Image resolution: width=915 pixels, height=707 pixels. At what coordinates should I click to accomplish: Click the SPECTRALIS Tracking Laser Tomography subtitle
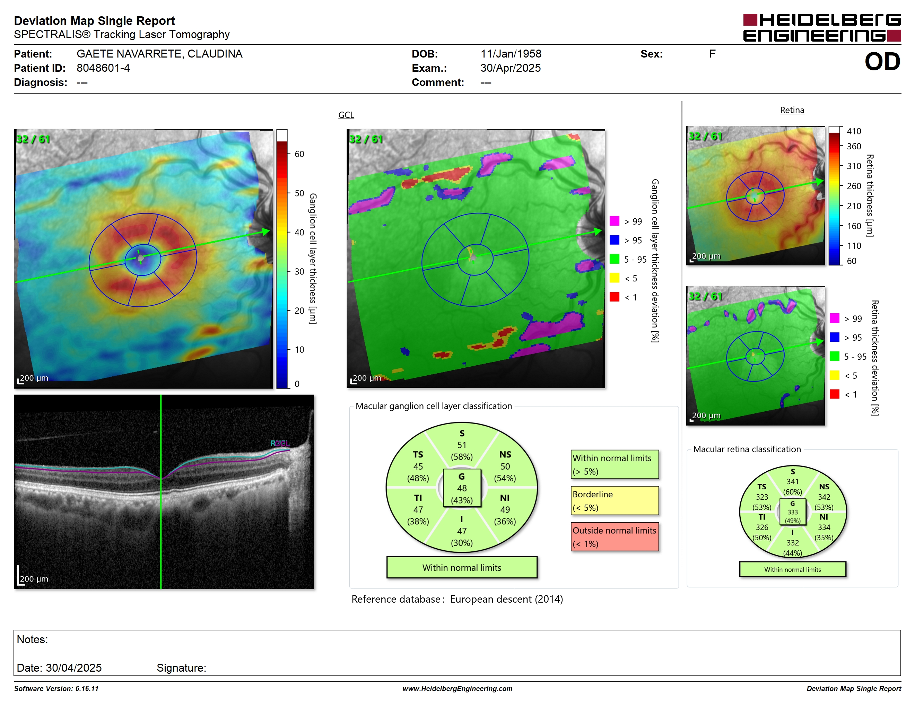point(122,34)
